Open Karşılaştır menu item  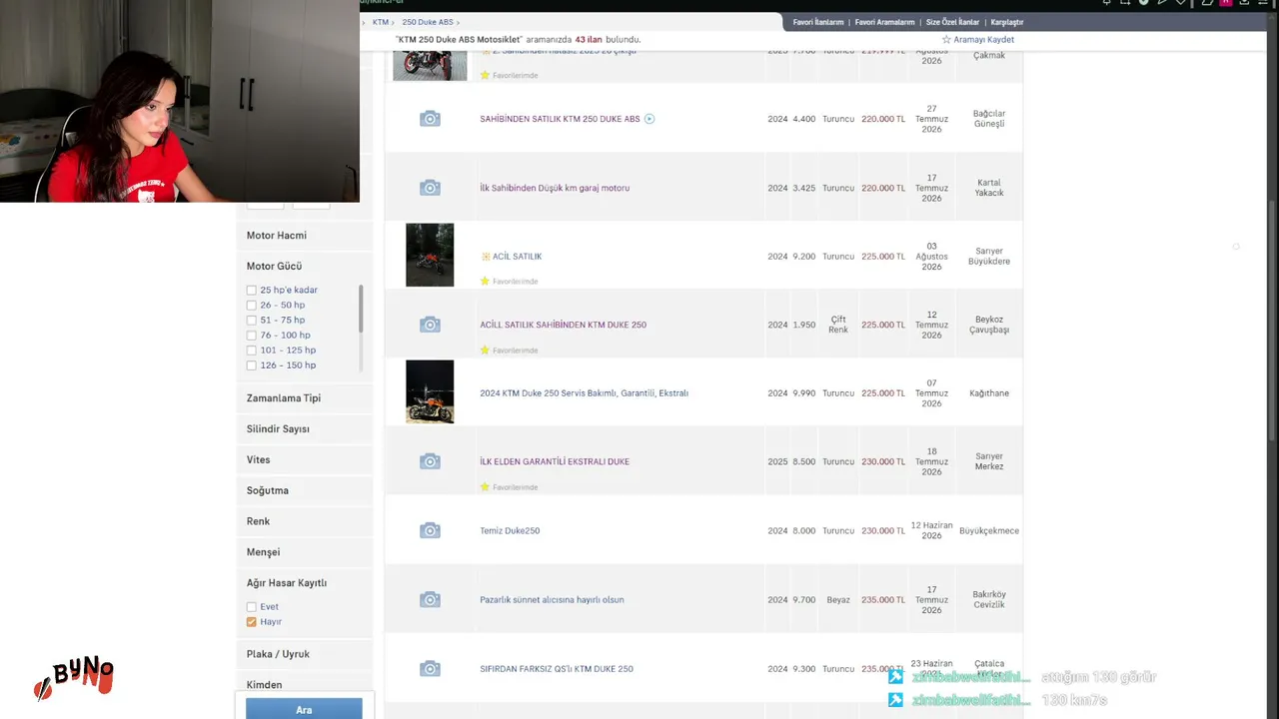[x=1007, y=22]
